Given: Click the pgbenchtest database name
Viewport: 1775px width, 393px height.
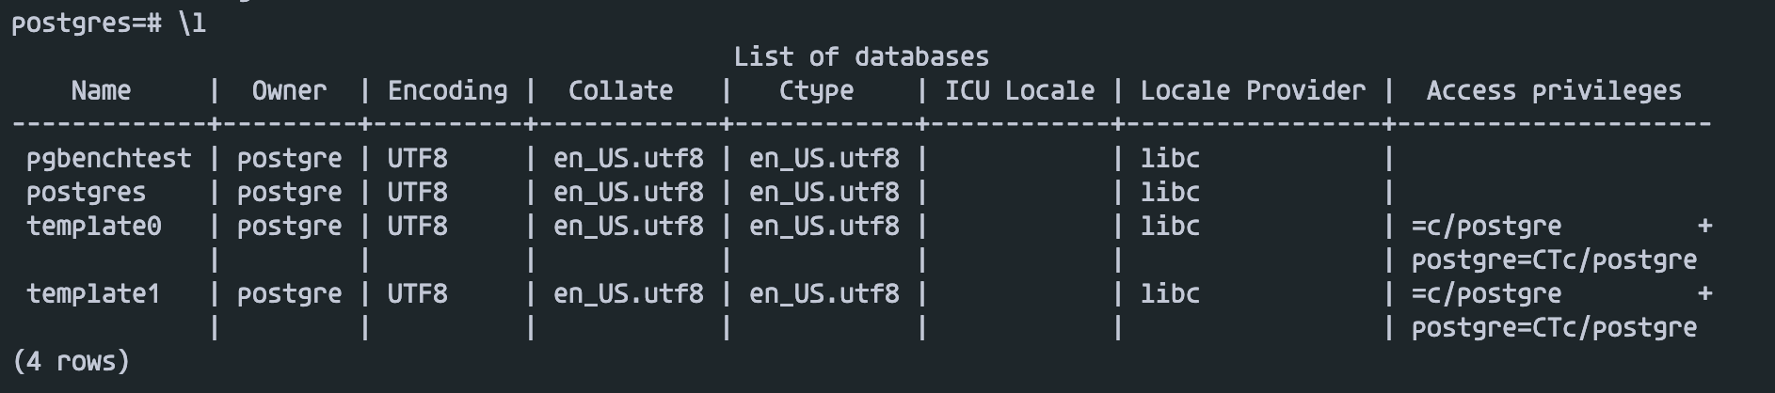Looking at the screenshot, I should (109, 159).
